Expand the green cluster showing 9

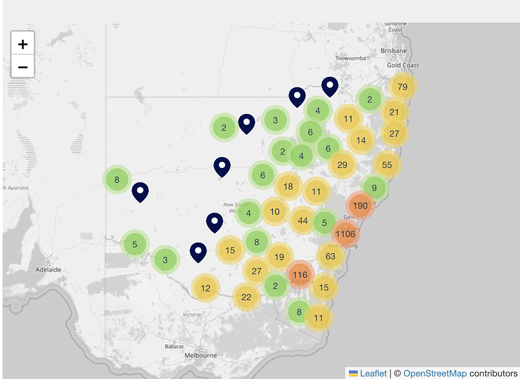[374, 188]
